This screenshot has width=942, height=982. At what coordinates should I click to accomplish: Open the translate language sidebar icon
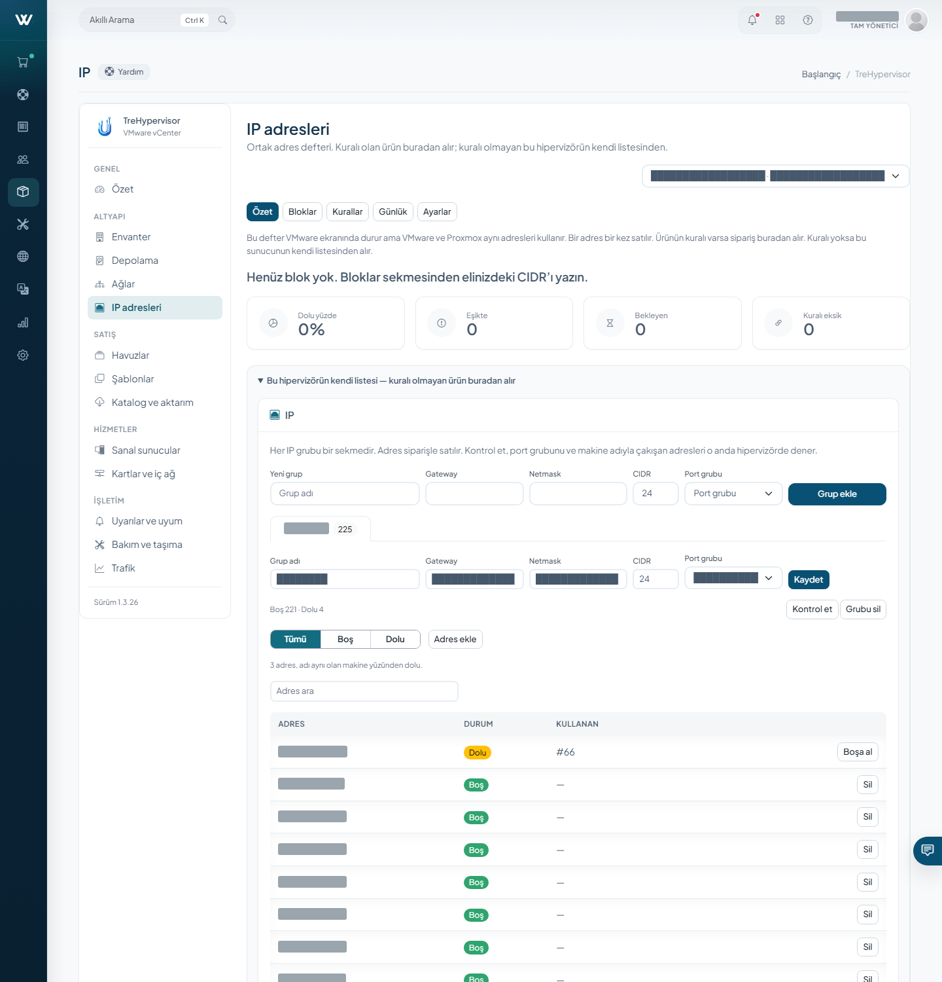23,289
